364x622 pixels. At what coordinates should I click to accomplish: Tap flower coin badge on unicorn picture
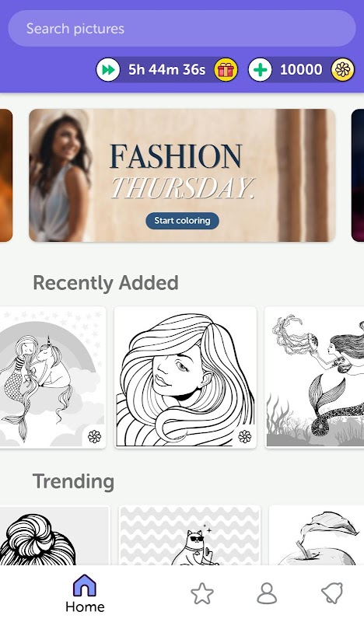point(94,437)
